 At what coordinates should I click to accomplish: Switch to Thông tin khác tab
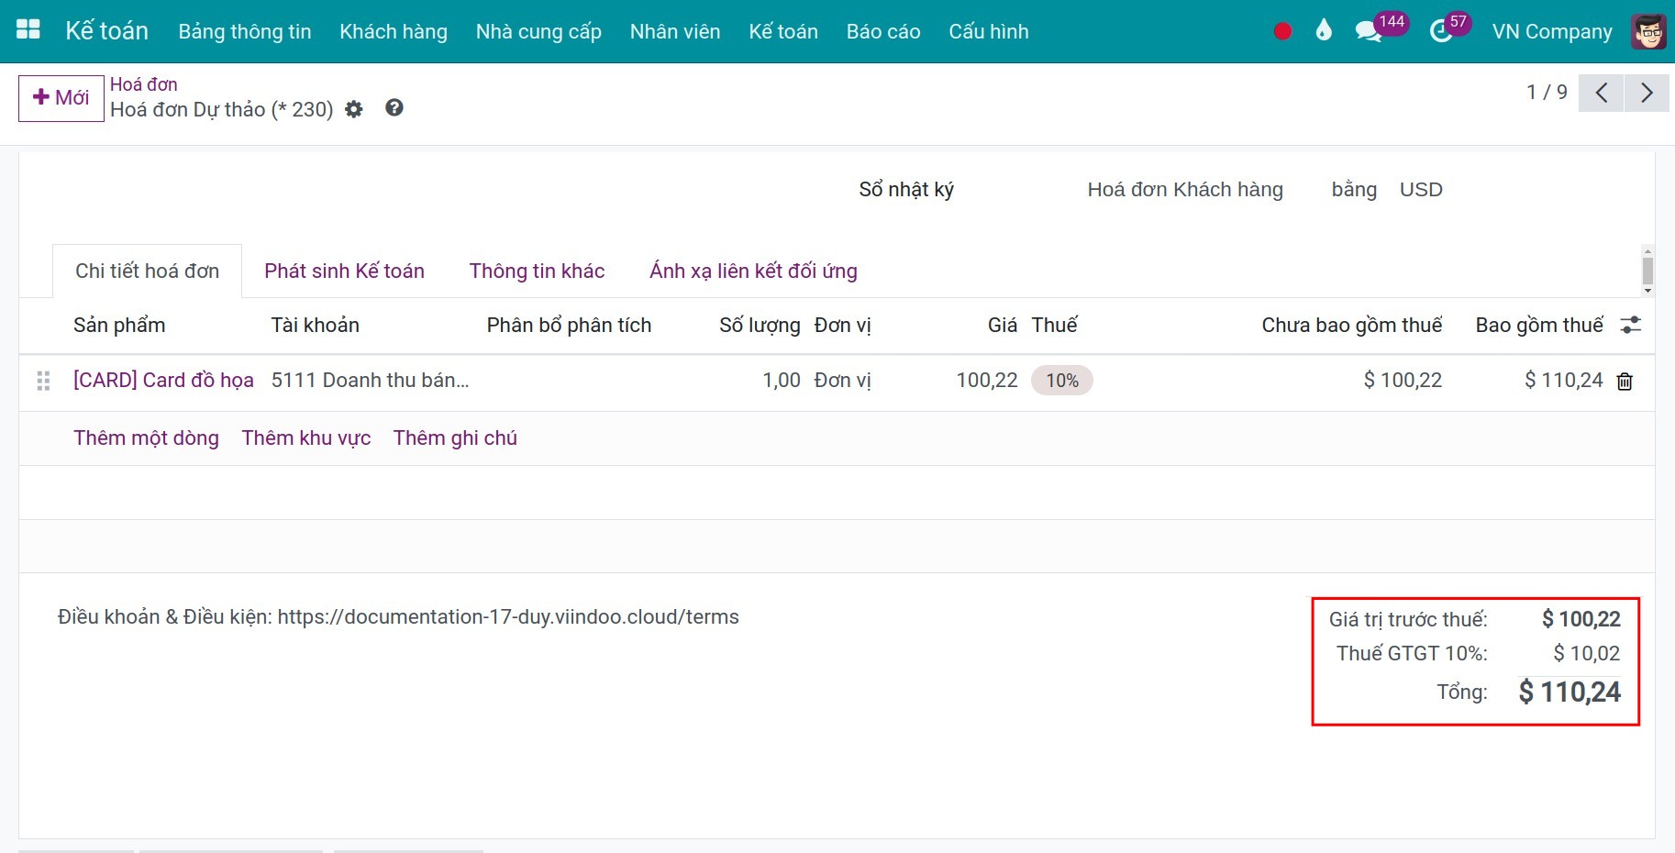point(537,271)
